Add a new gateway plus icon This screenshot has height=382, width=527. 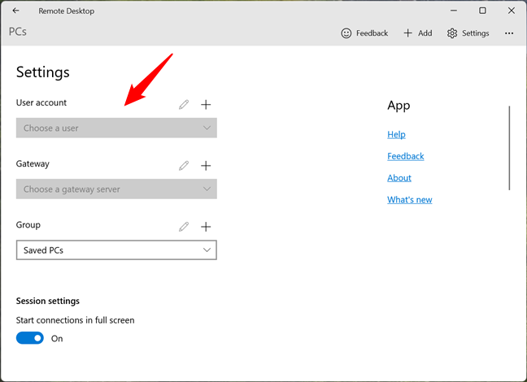click(206, 166)
